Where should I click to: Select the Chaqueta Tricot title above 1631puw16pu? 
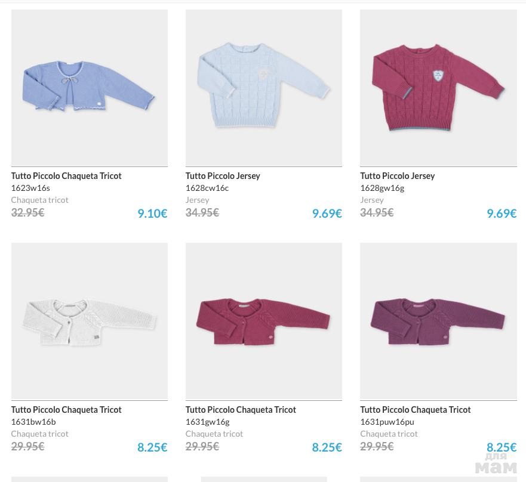415,410
